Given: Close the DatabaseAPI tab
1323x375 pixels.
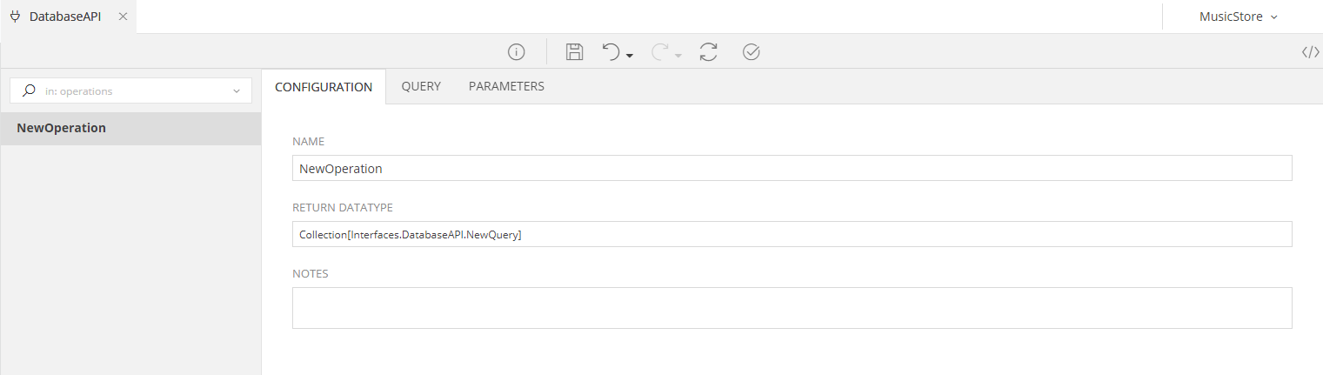Looking at the screenshot, I should coord(123,17).
